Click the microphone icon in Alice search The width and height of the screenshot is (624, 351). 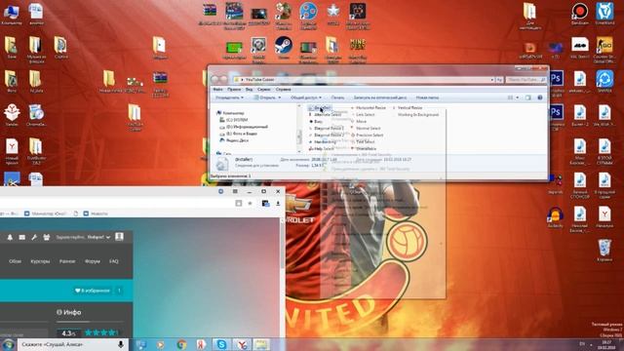coord(121,344)
